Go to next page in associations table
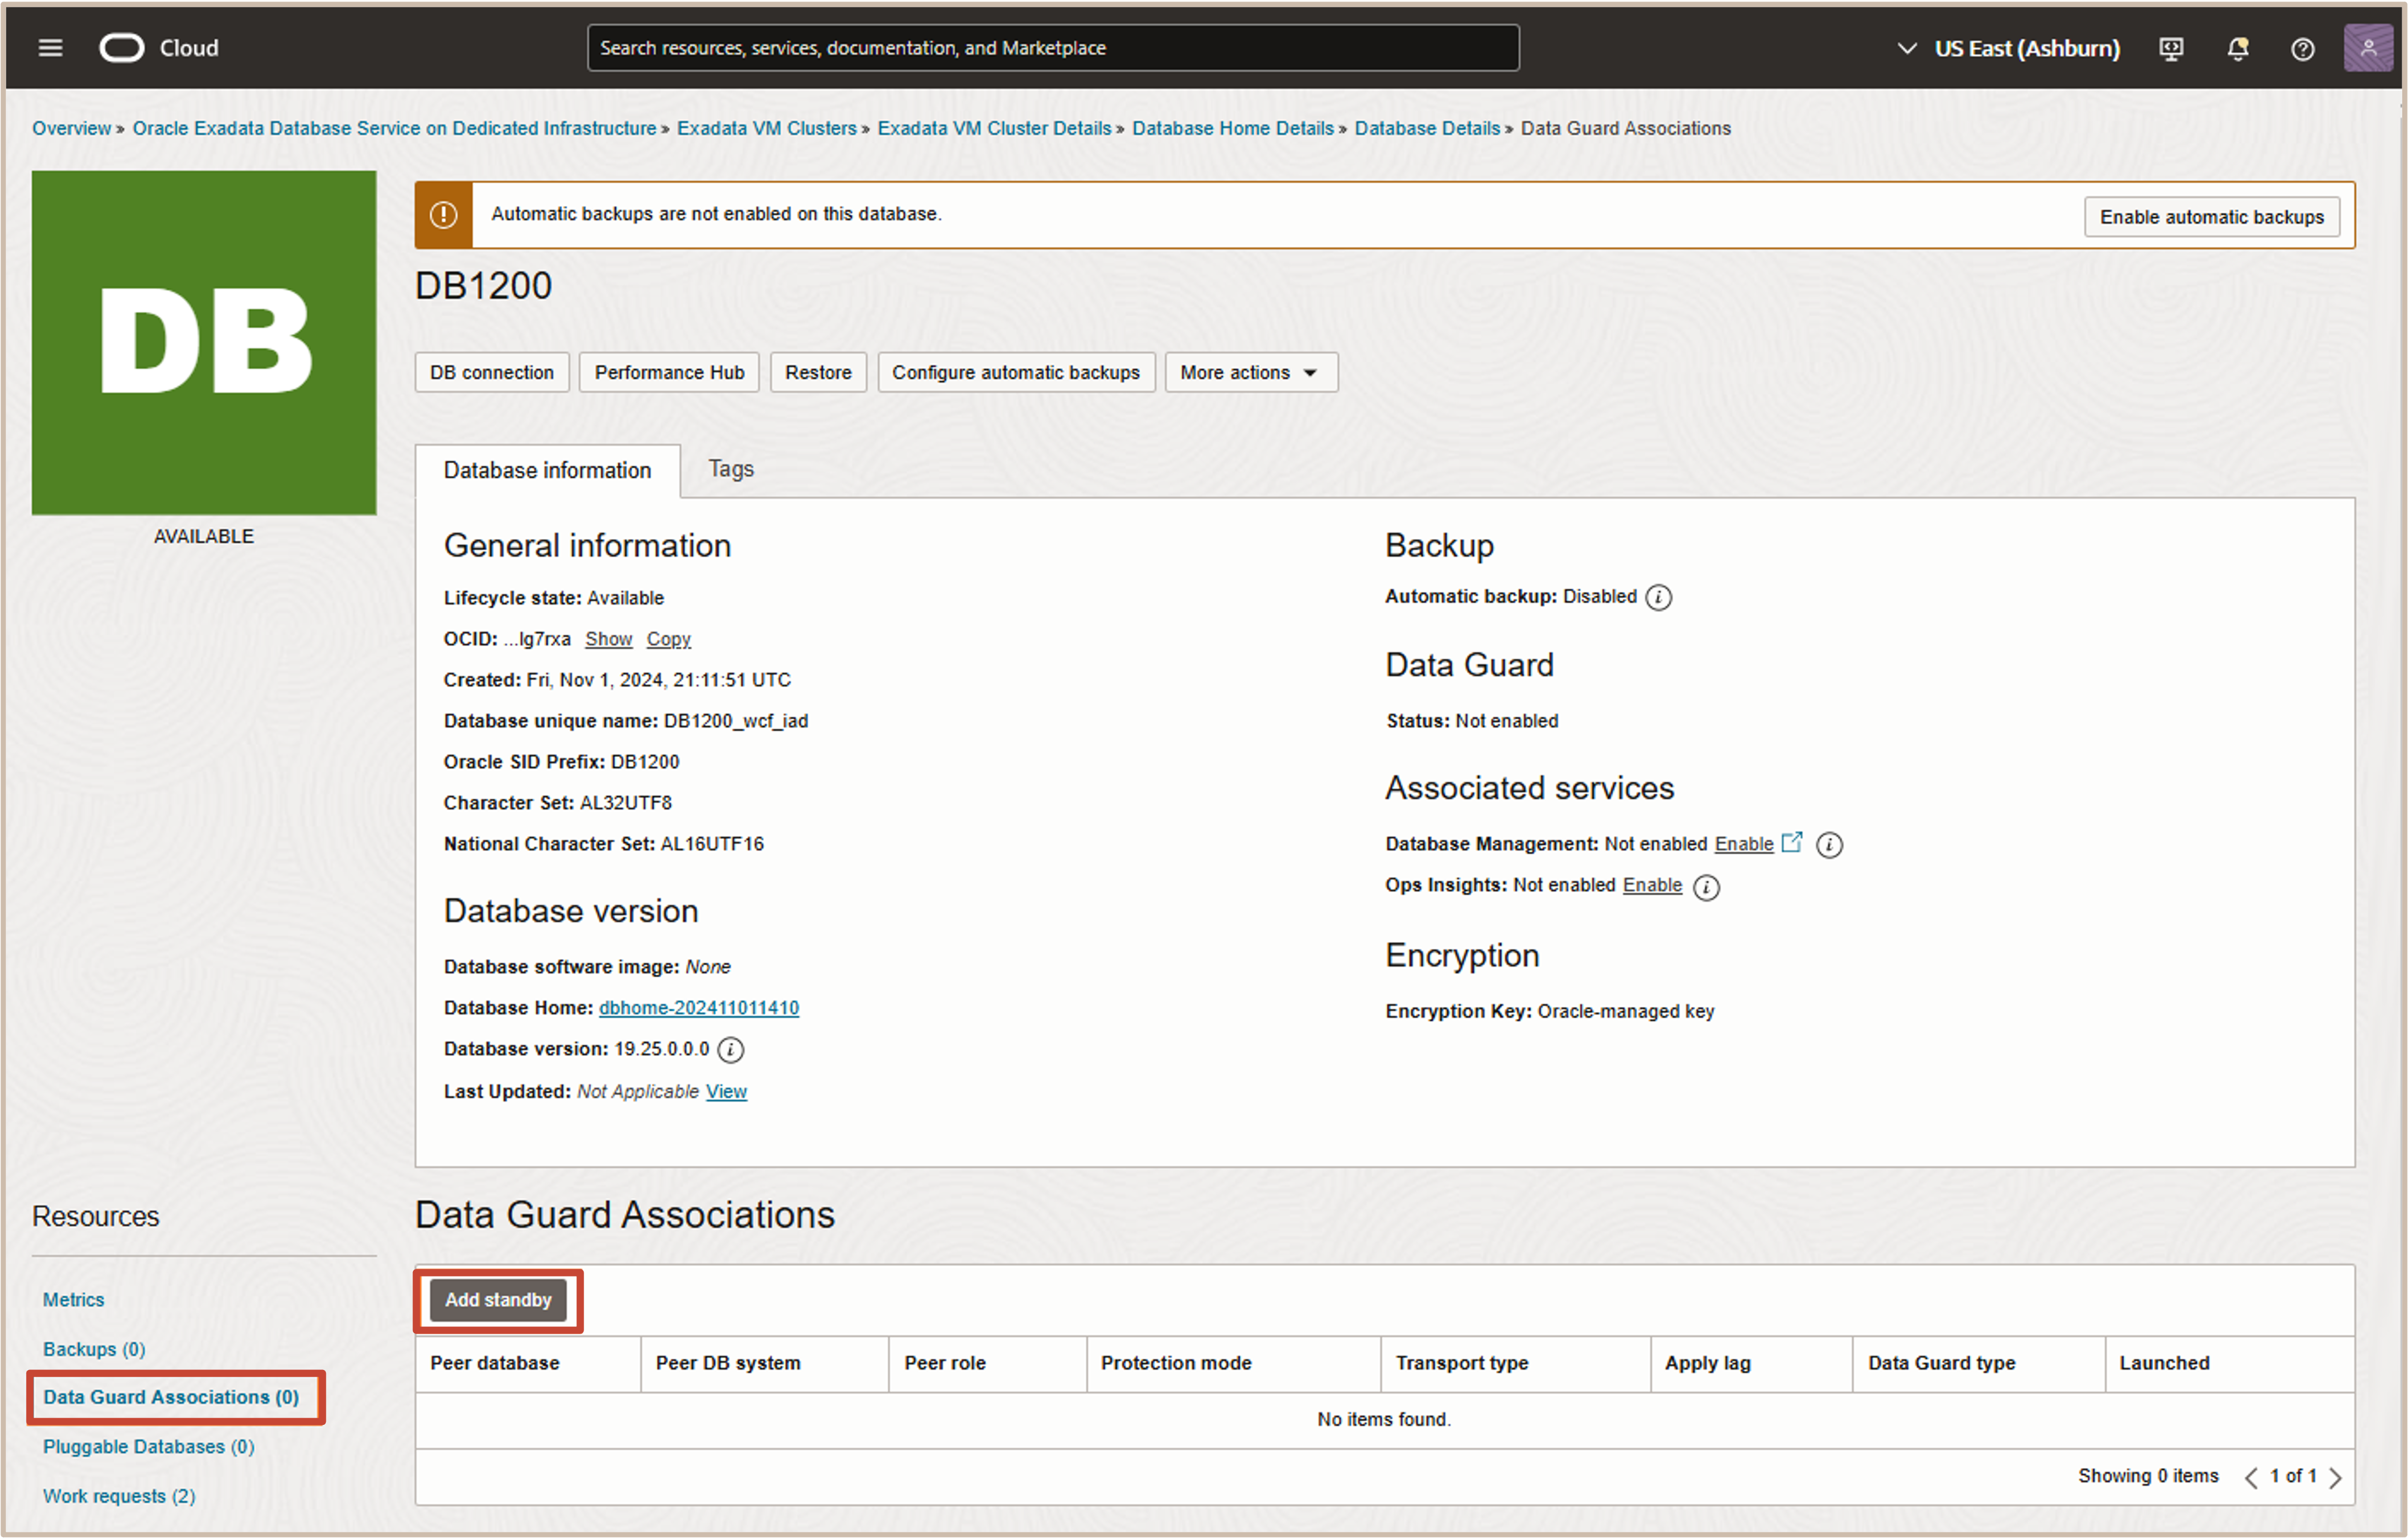2408x1538 pixels. point(2336,1477)
